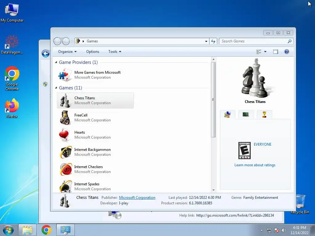315x236 pixels.
Task: Click the Action Center flag tray icon
Action: pyautogui.click(x=277, y=230)
